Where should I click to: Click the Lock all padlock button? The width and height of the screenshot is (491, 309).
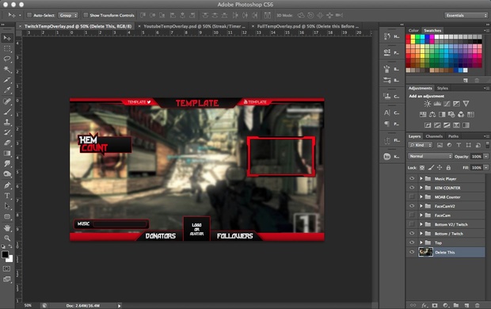(x=448, y=168)
